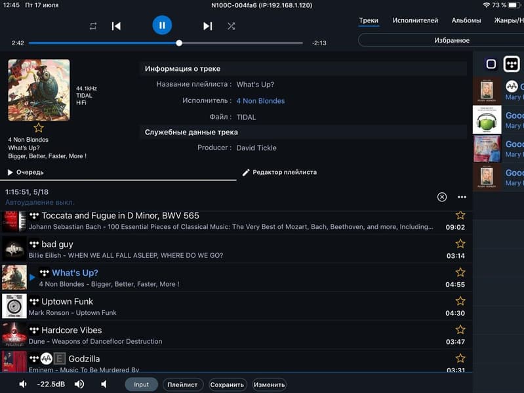
Task: Click the Плейлист button
Action: pos(182,384)
